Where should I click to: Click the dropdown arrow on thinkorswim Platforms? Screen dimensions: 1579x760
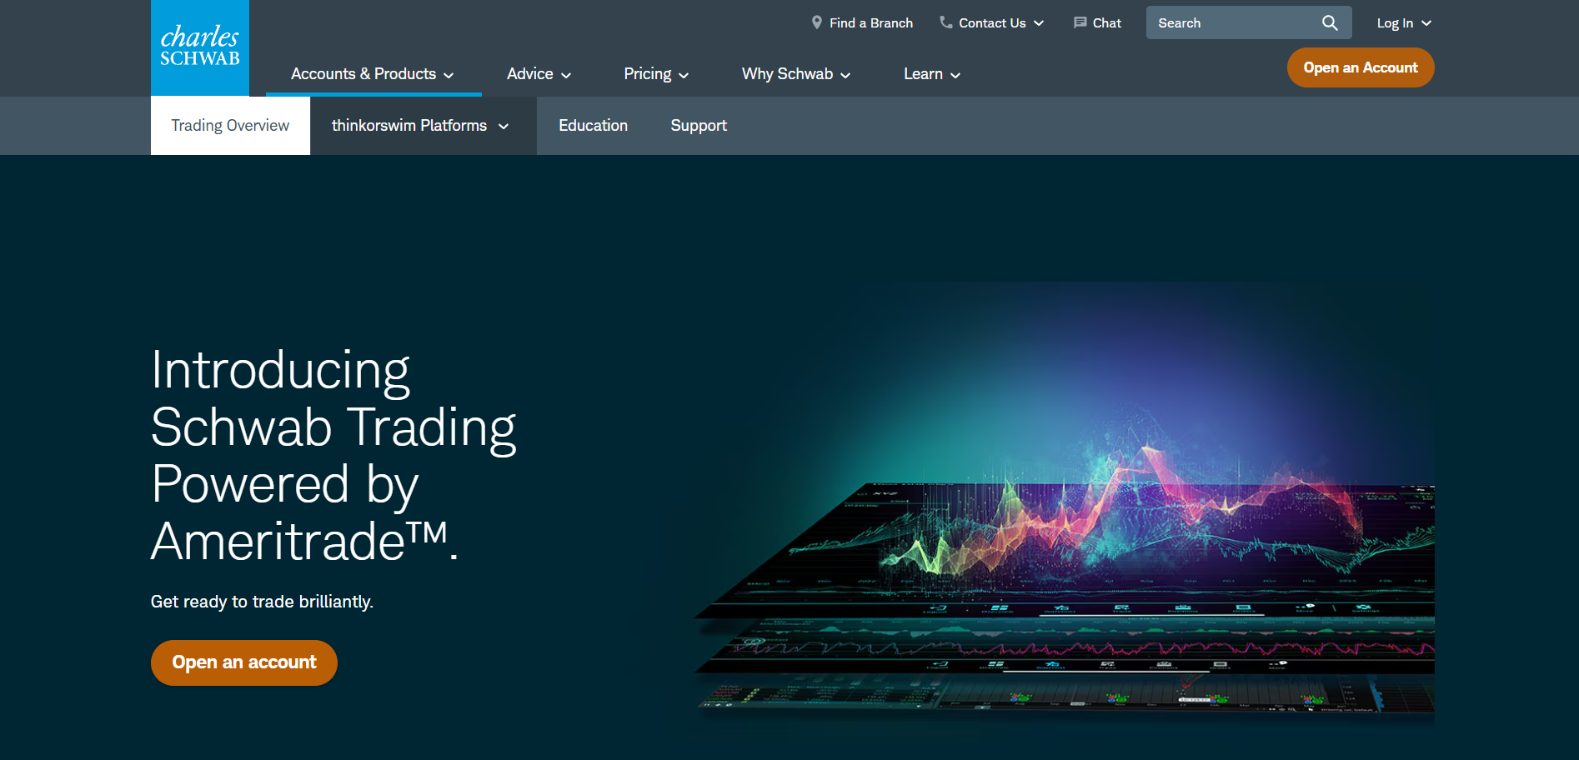click(x=504, y=126)
